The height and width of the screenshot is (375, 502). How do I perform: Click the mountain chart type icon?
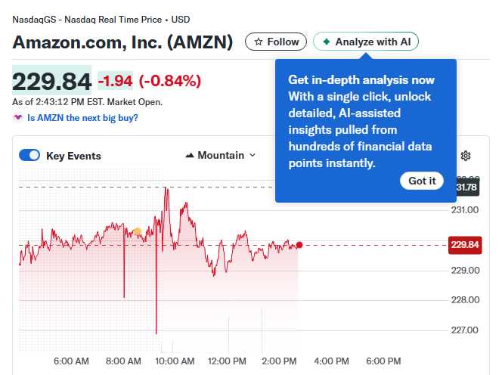(189, 156)
